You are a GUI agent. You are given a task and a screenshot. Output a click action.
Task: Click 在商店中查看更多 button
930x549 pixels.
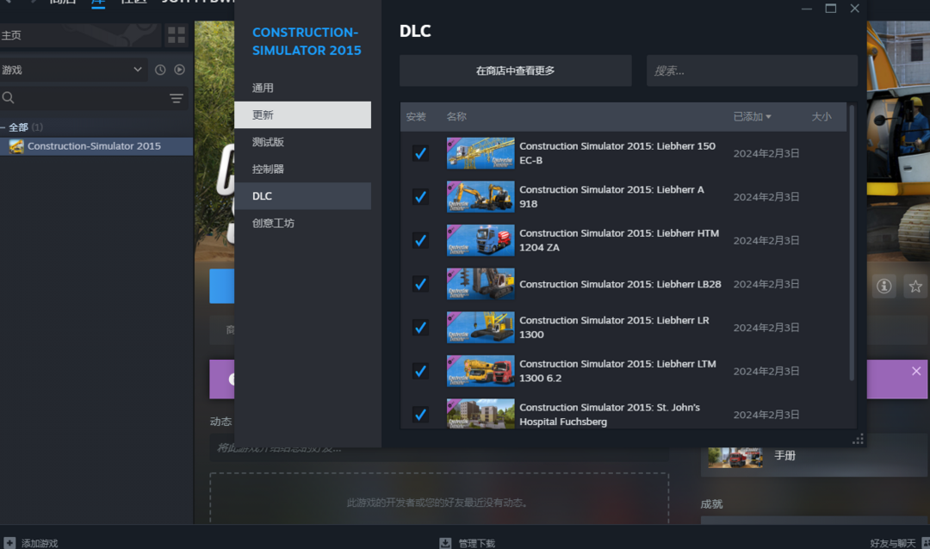tap(516, 71)
